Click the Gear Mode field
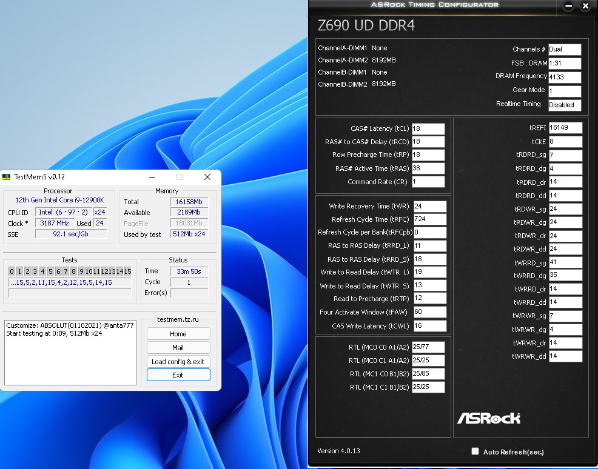The image size is (598, 469). pos(565,91)
